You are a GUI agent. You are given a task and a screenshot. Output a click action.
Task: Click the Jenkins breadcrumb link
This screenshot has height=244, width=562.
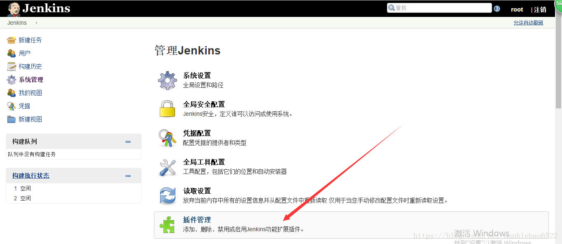click(17, 23)
